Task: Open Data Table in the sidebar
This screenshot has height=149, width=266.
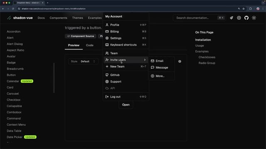Action: (x=14, y=131)
